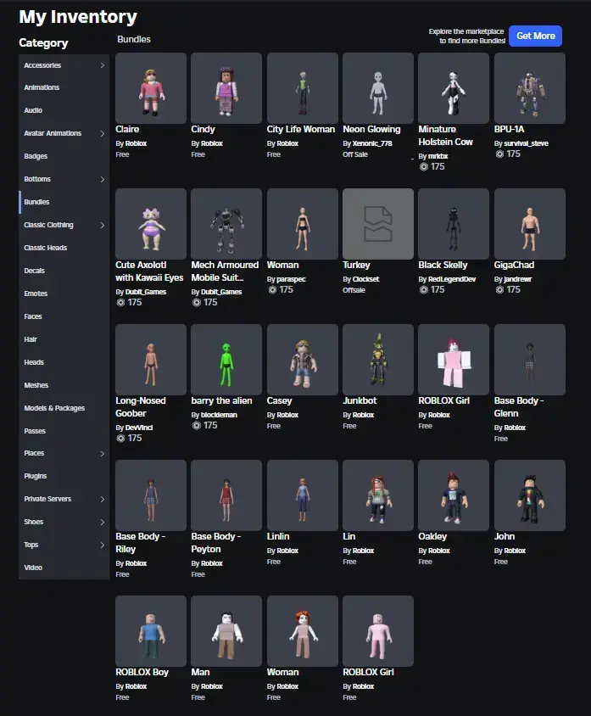
Task: View the ROBLOX Boy bundle thumbnail
Action: pos(151,630)
